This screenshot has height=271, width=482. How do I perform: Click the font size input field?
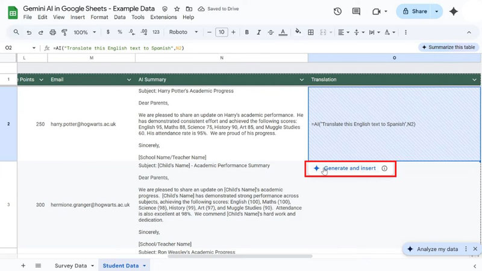pyautogui.click(x=221, y=32)
